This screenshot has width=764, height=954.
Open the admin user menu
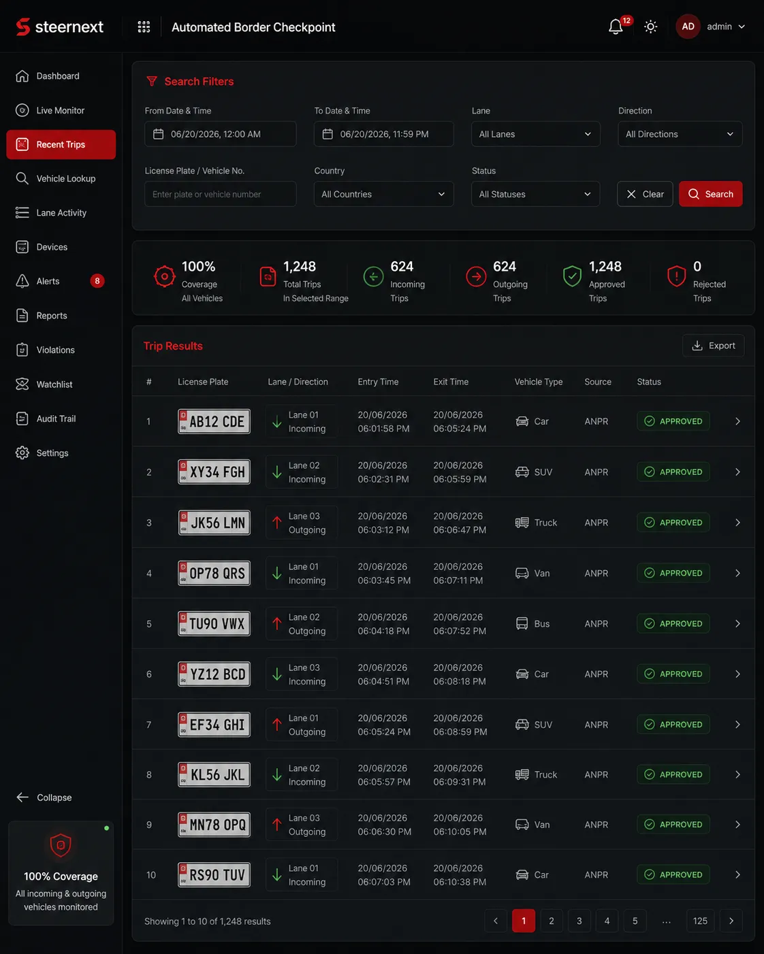click(711, 27)
